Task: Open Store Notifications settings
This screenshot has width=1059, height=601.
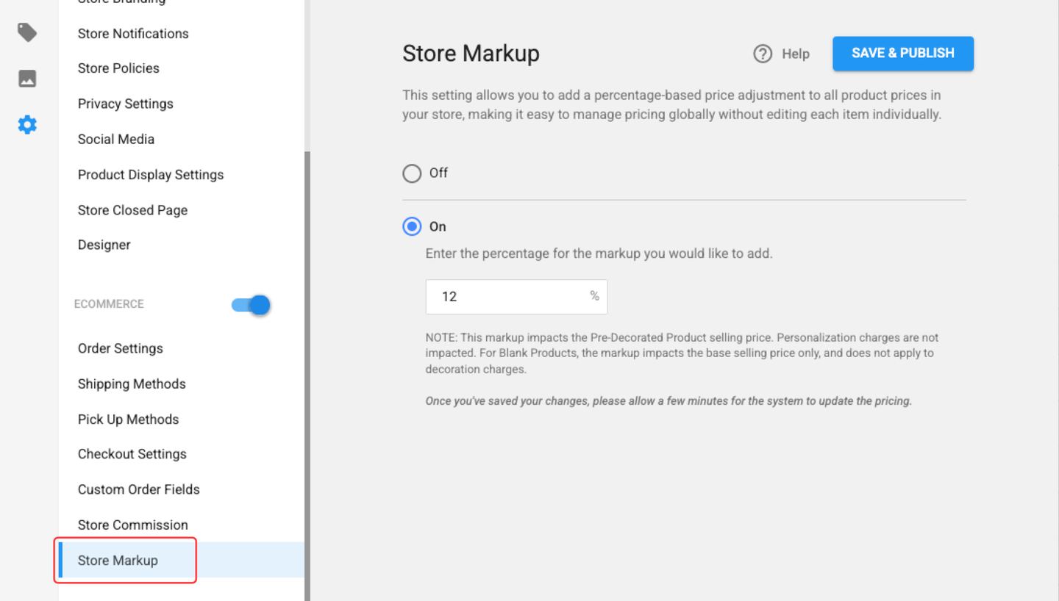Action: pyautogui.click(x=133, y=34)
